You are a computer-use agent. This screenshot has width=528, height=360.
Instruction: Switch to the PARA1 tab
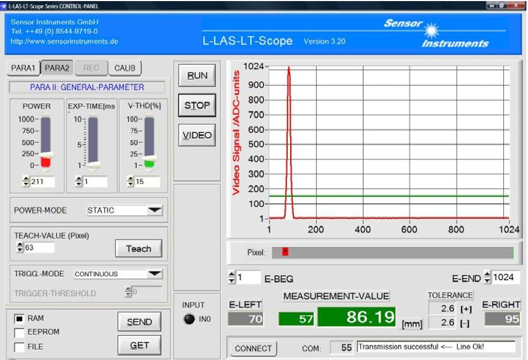coord(23,68)
